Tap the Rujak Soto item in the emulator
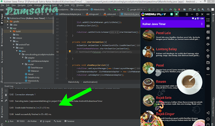Screen dimensions: 215x126 pyautogui.click(x=172, y=100)
